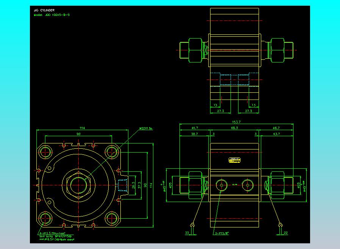Select the horizontally written 114 width dimension
The width and height of the screenshot is (340, 249).
pos(82,128)
